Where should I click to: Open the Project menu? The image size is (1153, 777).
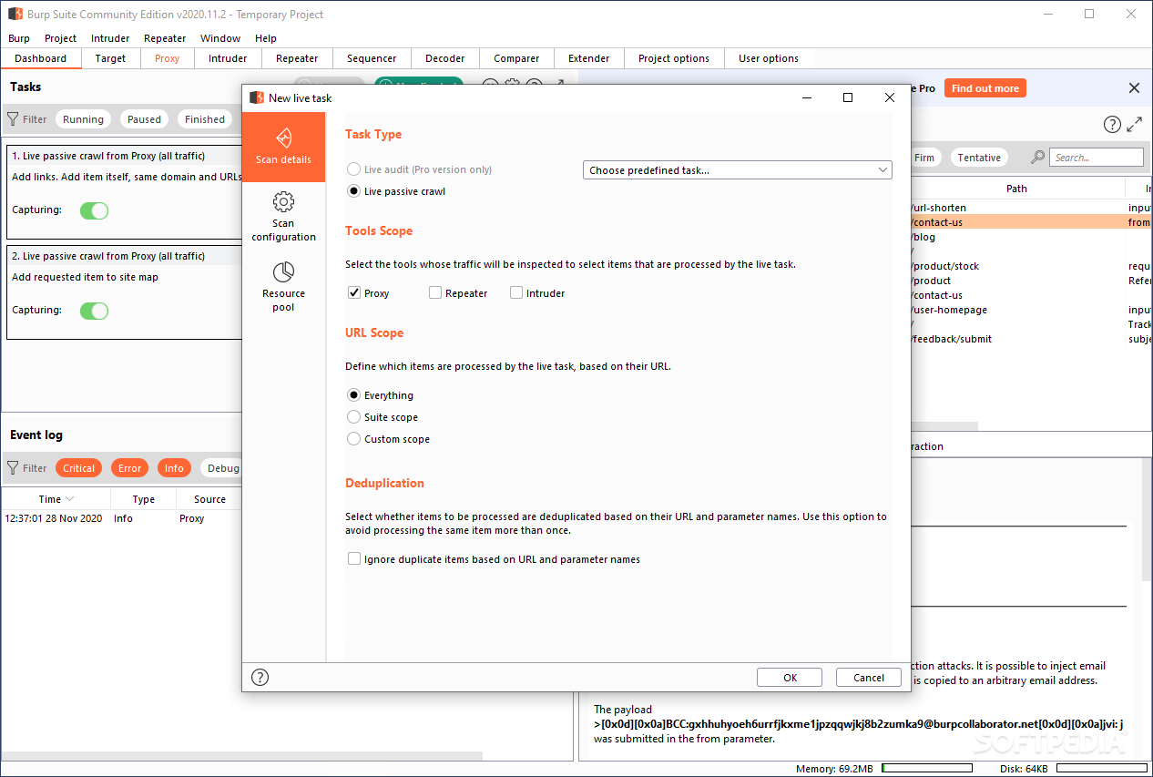60,38
